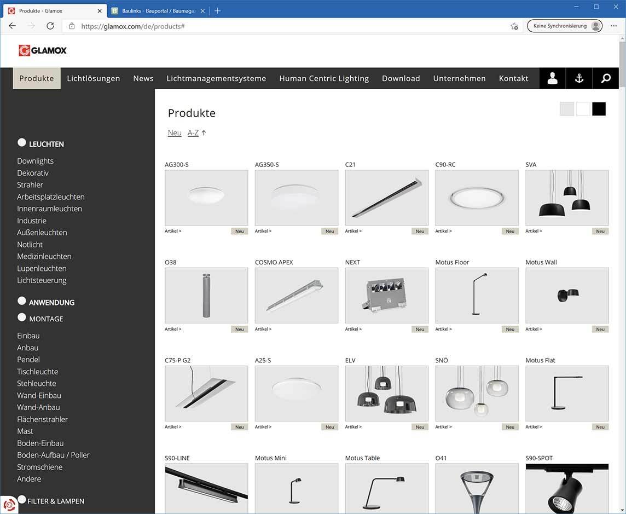Reload the page with refresh icon
The image size is (626, 514).
(x=50, y=26)
